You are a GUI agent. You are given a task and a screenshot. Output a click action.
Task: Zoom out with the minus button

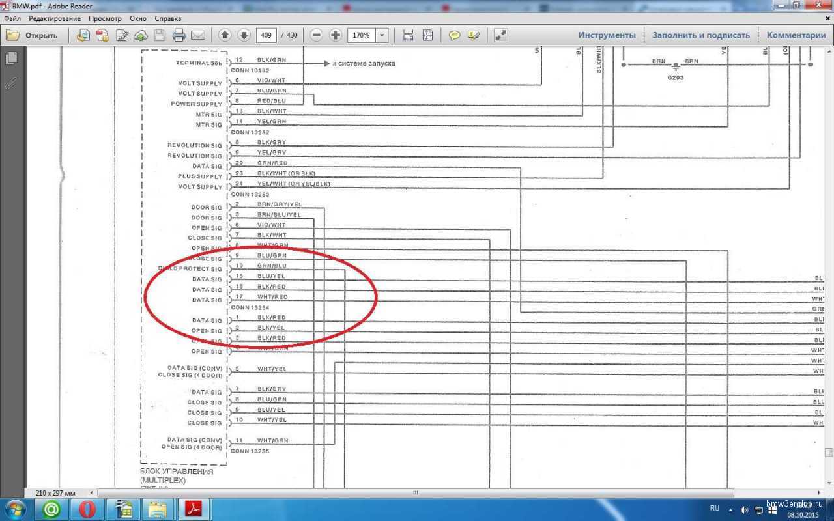coord(317,35)
